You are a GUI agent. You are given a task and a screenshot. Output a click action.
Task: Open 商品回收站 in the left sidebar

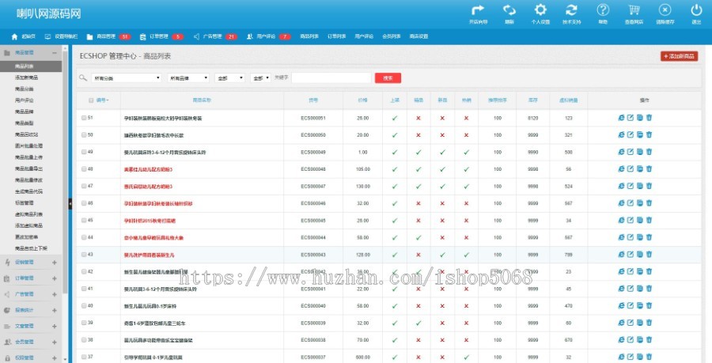click(26, 134)
